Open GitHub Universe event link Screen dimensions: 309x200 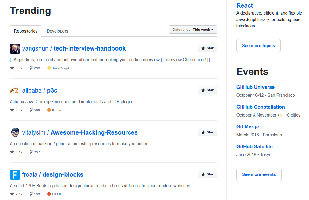(x=255, y=87)
